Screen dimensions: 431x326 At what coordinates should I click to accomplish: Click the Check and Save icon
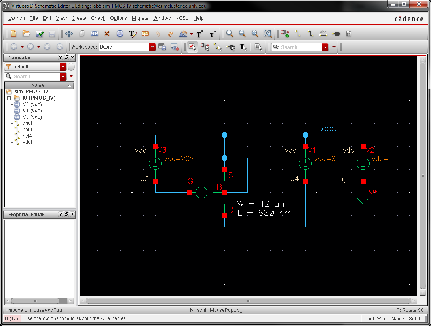(x=40, y=34)
